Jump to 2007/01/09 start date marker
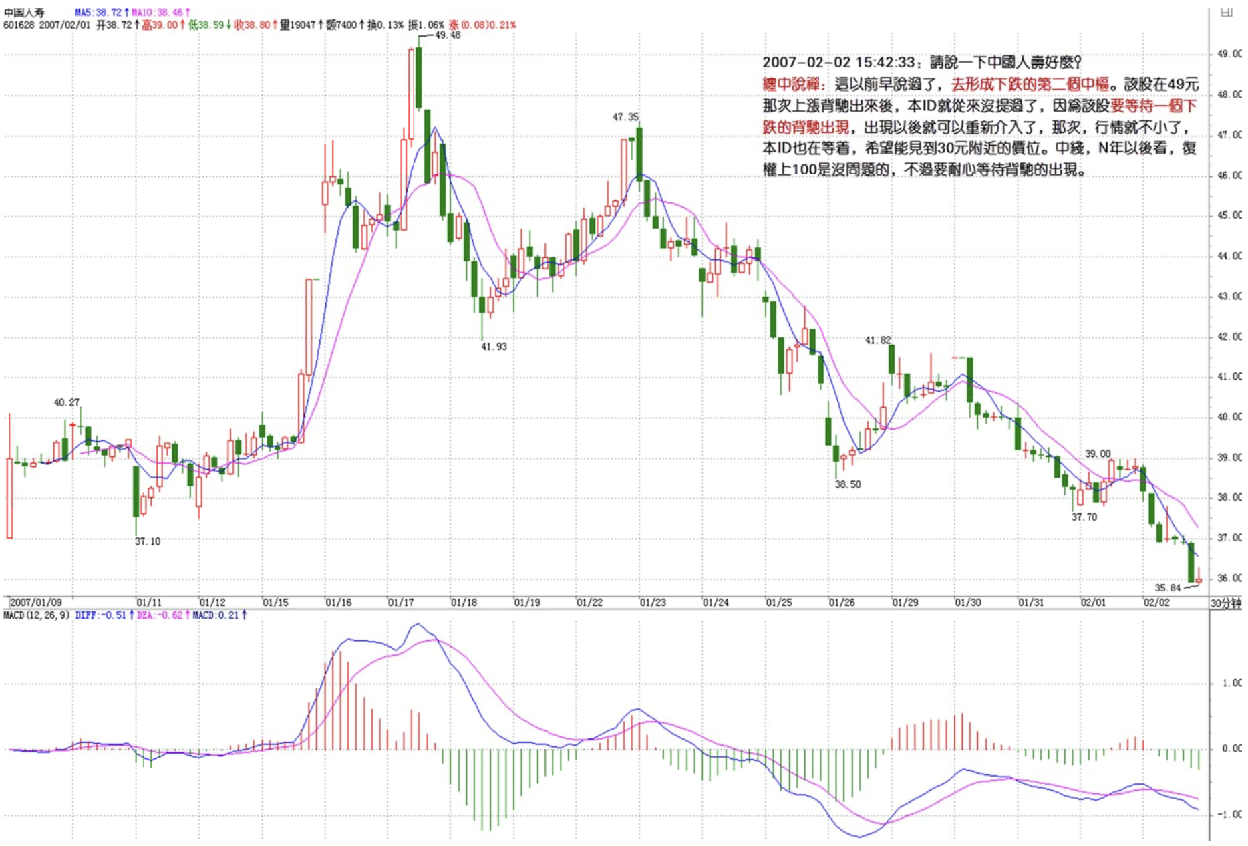 pos(36,603)
